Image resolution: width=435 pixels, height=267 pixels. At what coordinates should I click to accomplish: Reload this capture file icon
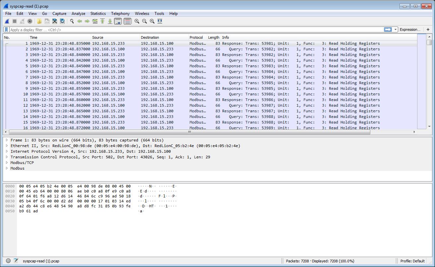pos(62,21)
